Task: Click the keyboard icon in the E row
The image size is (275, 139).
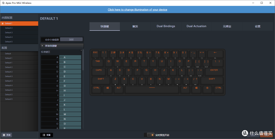Action: coord(61,76)
